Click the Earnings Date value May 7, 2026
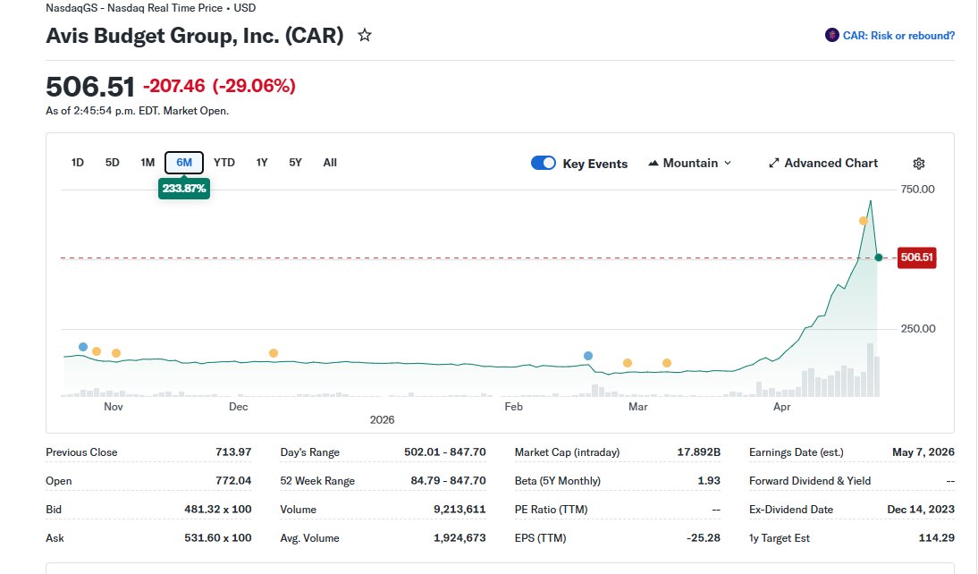Image resolution: width=978 pixels, height=574 pixels. 923,452
